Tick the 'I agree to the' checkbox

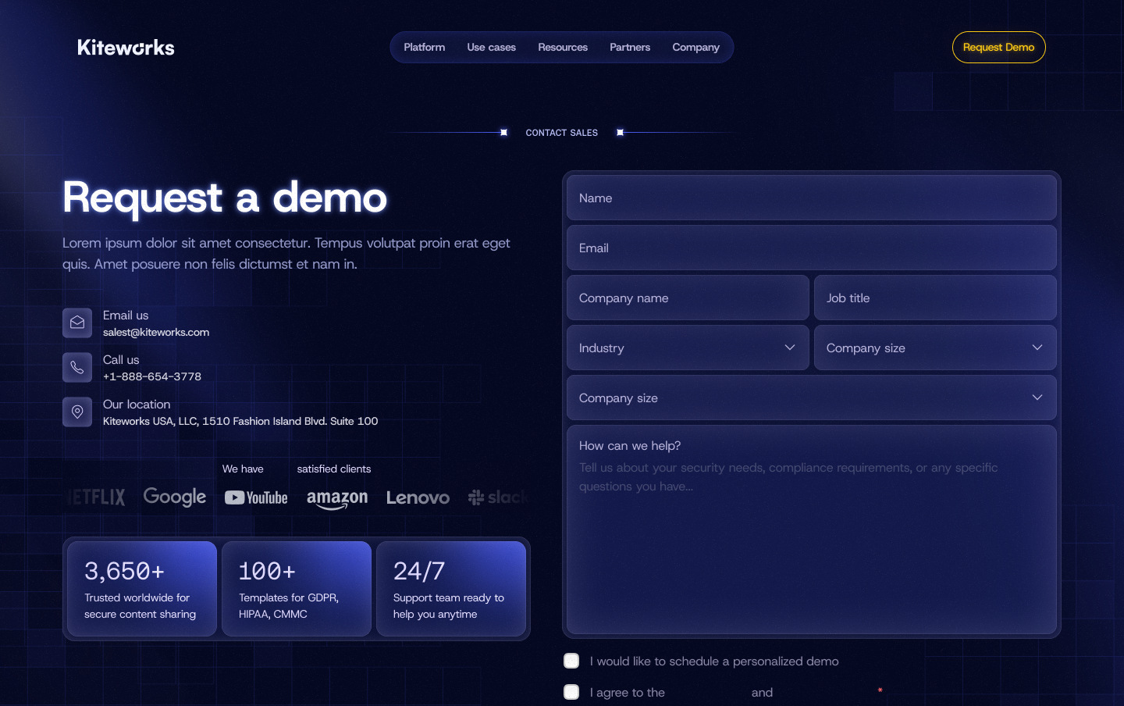[x=571, y=693]
